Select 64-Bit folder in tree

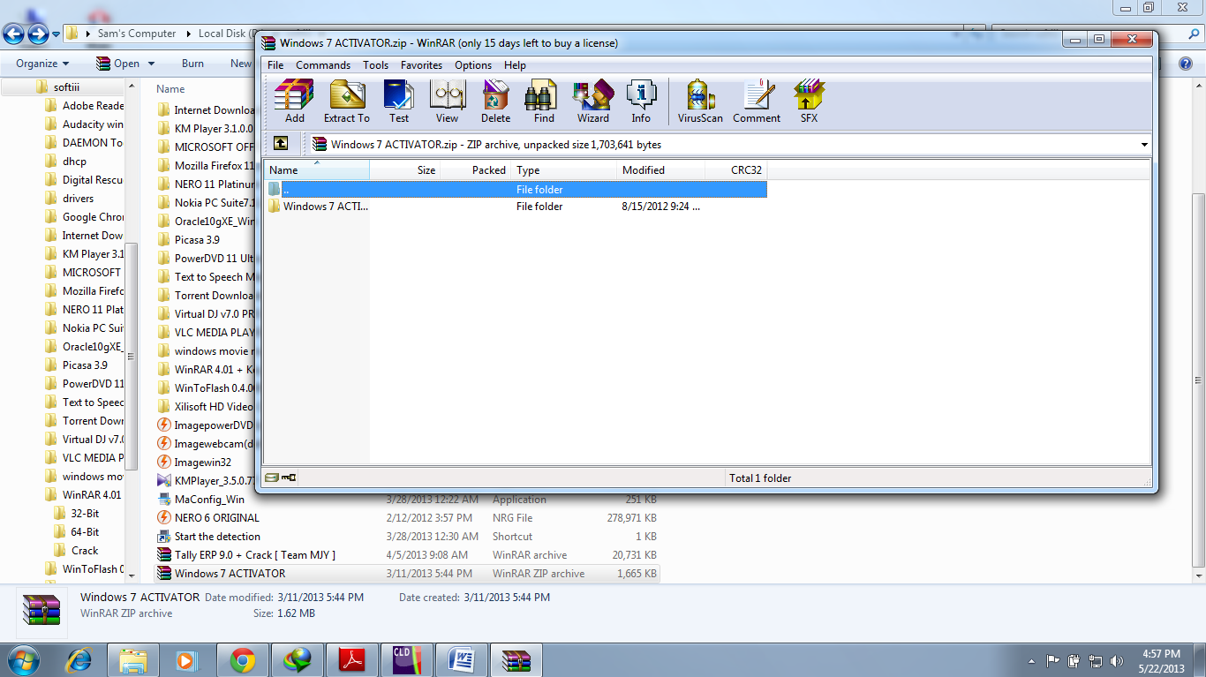click(x=76, y=532)
